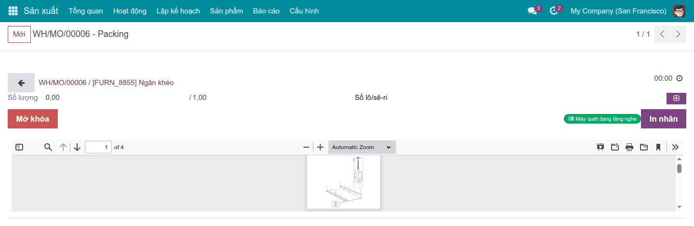Click the Mới button
694x226 pixels.
point(19,34)
